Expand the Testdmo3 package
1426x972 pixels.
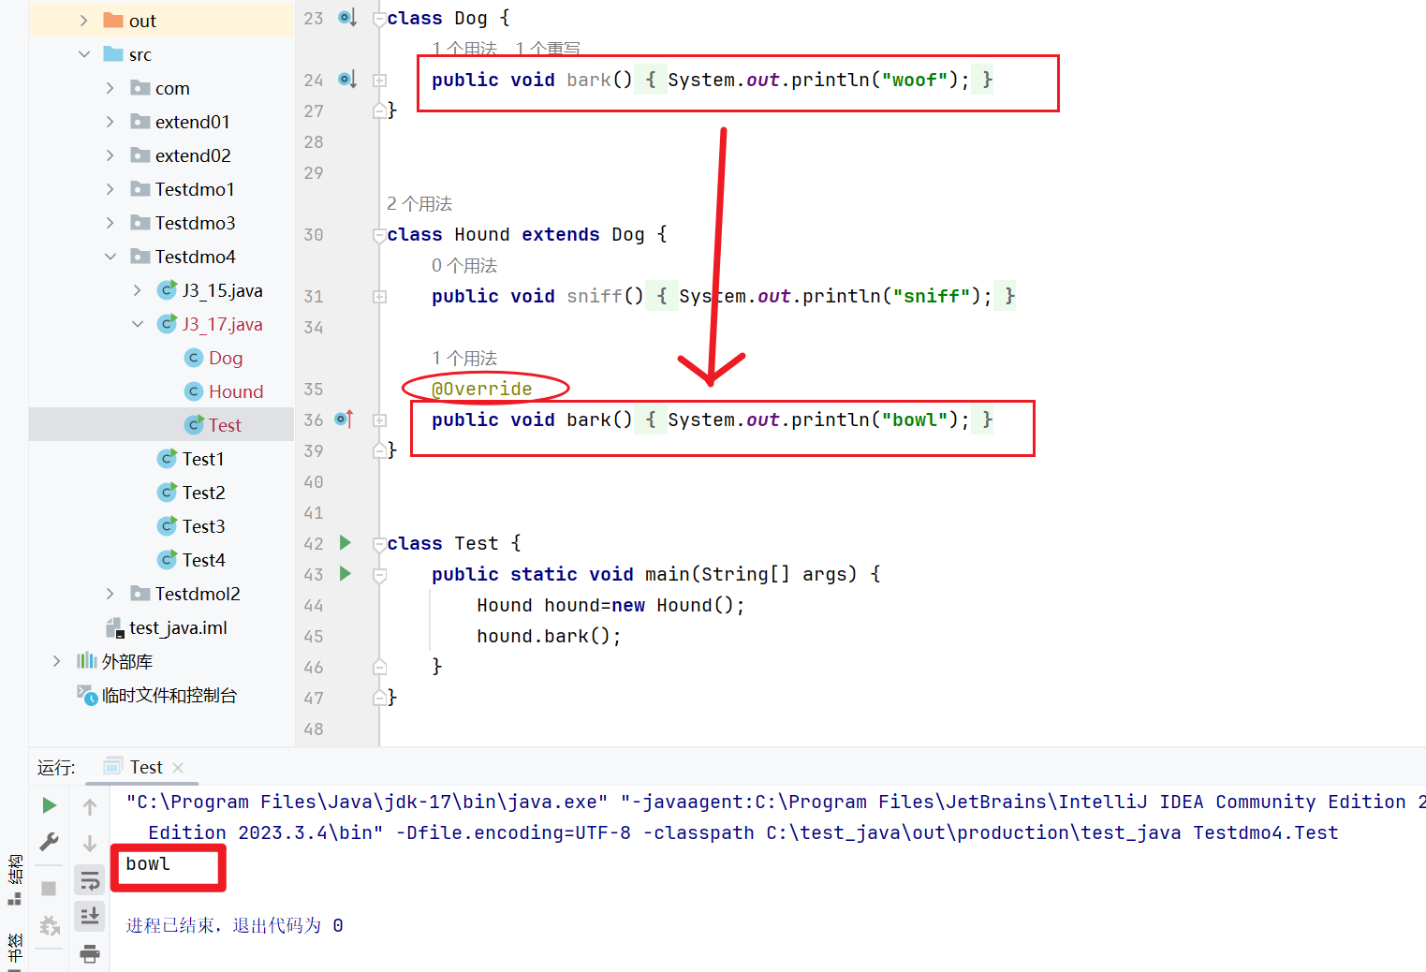110,223
